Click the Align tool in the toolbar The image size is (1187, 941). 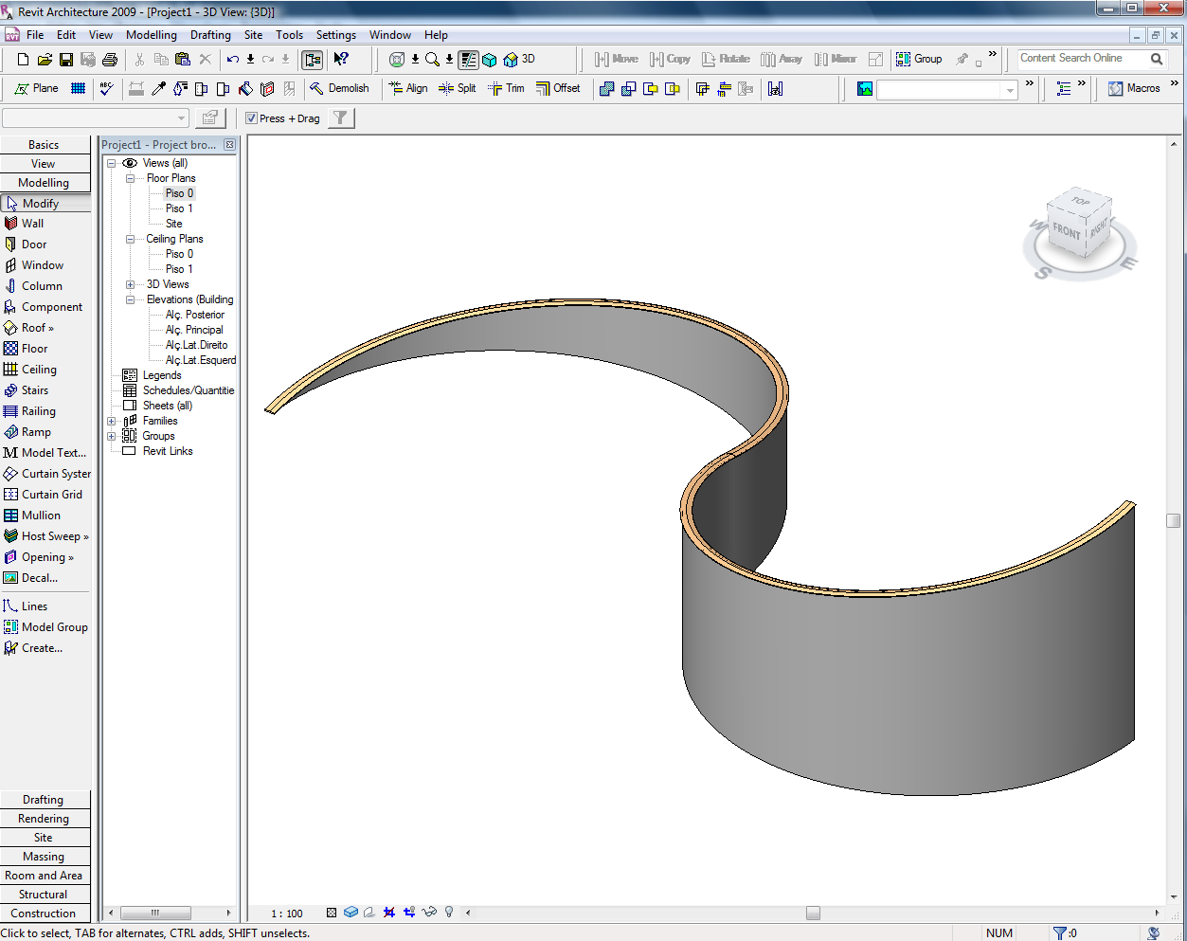408,88
